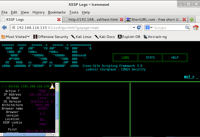Close the ShortURL.com tab
The width and height of the screenshot is (200, 137).
click(184, 19)
